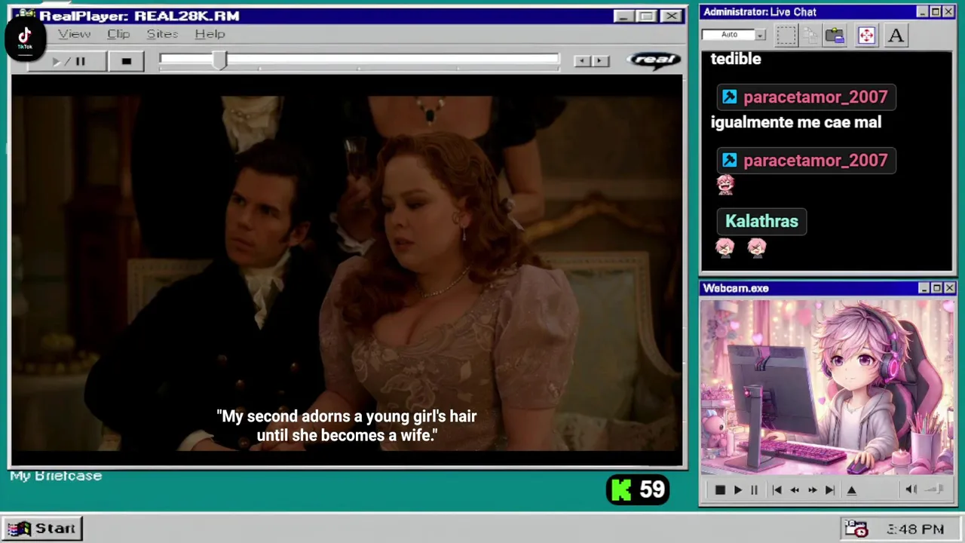
Task: Click the first paracetamor_2007 username badge
Action: [x=806, y=97]
